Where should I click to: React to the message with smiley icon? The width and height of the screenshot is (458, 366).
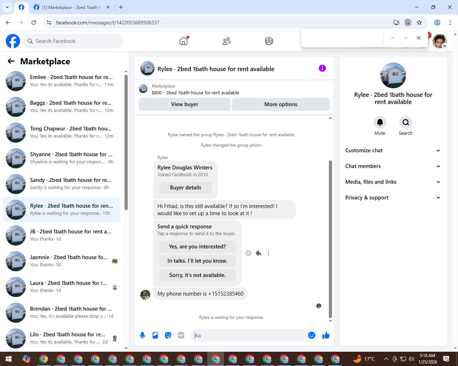(248, 253)
